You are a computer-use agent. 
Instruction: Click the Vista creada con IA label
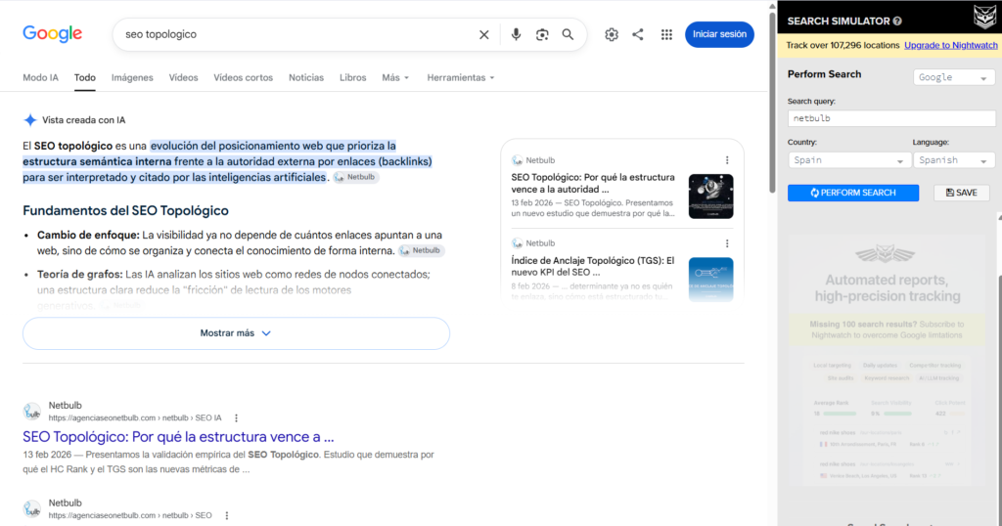84,120
